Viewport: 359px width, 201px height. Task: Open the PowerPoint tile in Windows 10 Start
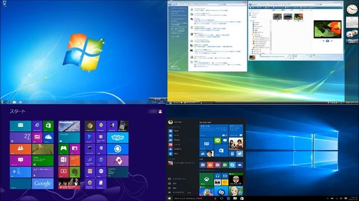[x=210, y=165]
